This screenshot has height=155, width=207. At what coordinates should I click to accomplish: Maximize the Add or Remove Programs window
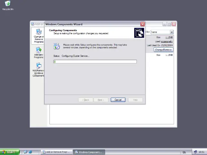coord(169,24)
